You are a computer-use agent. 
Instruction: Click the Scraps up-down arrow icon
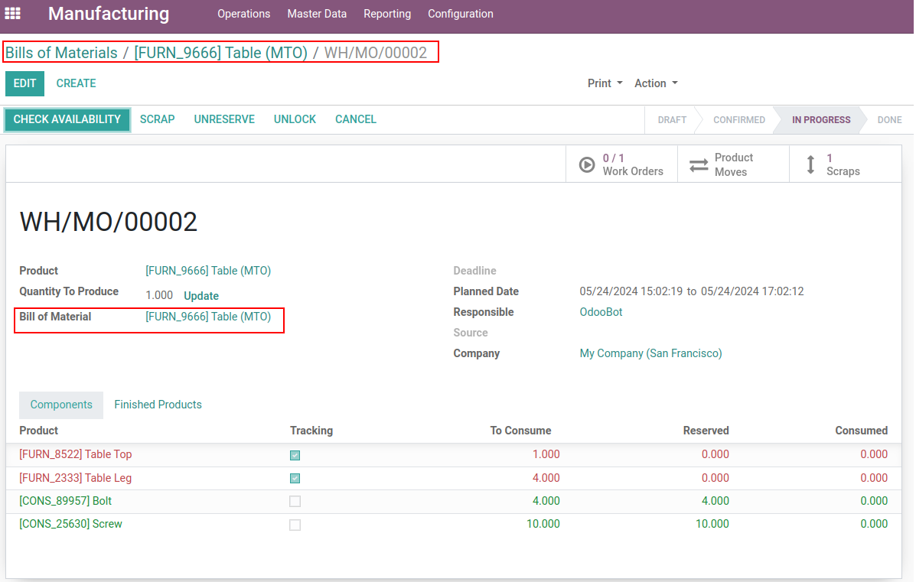(x=811, y=164)
